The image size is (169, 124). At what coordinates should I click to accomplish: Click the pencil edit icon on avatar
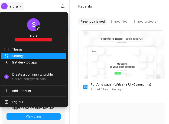point(38,28)
